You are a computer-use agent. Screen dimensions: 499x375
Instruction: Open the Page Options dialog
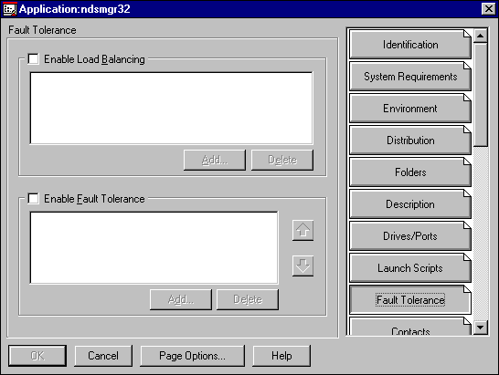pyautogui.click(x=192, y=356)
